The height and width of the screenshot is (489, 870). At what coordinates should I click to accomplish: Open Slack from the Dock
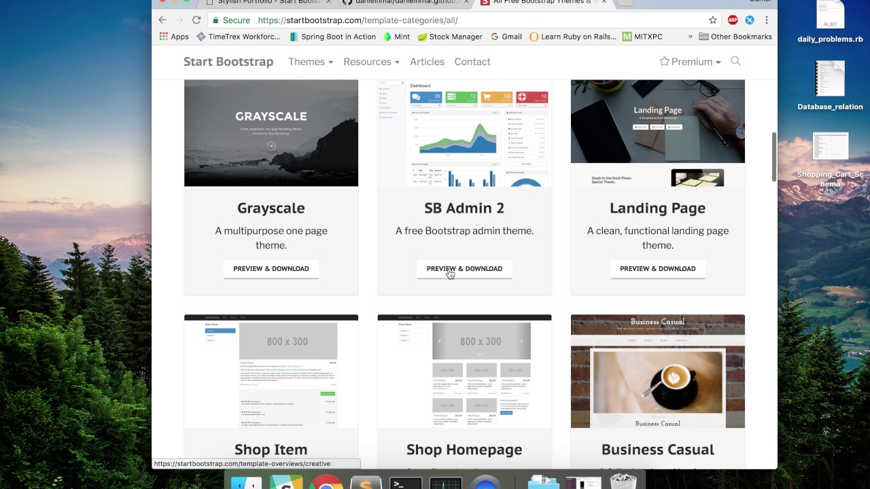pyautogui.click(x=286, y=482)
